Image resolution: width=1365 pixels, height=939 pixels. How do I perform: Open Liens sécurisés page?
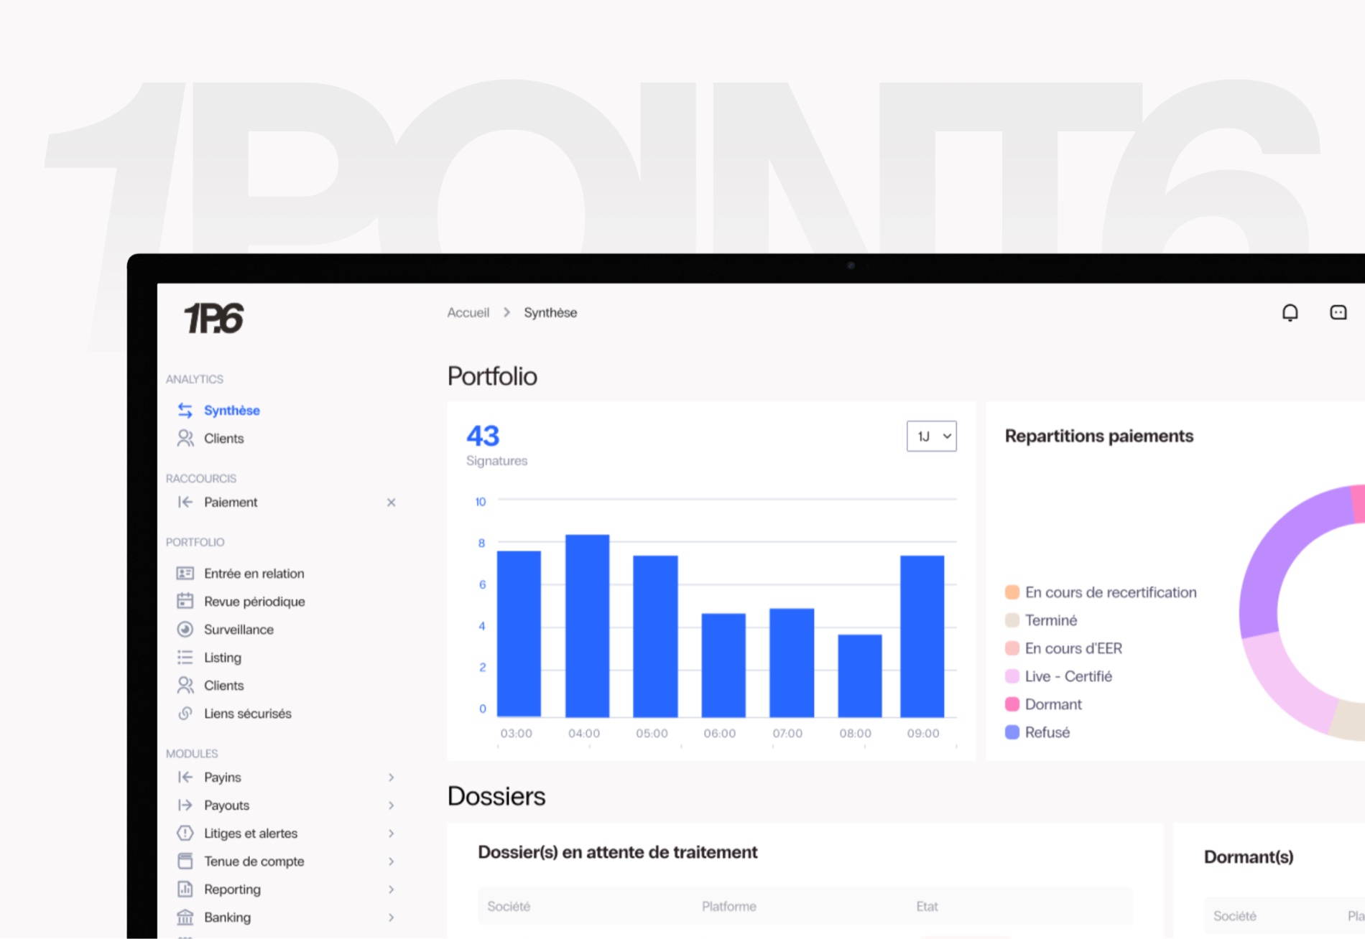[x=248, y=713]
